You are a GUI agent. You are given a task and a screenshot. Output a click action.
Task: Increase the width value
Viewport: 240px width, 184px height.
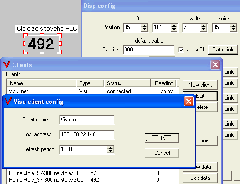(203, 26)
